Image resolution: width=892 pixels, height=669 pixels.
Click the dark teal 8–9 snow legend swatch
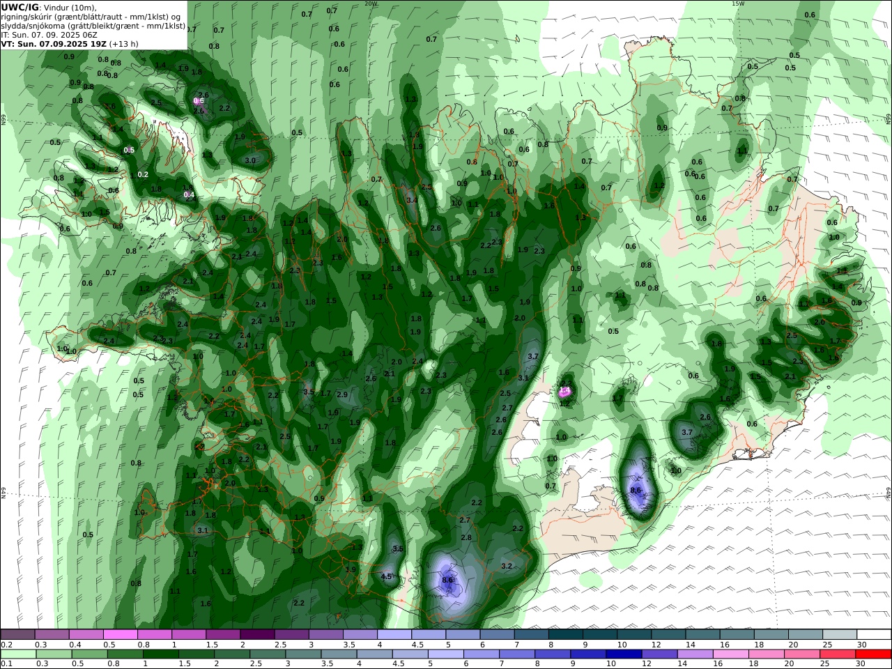pos(566,635)
